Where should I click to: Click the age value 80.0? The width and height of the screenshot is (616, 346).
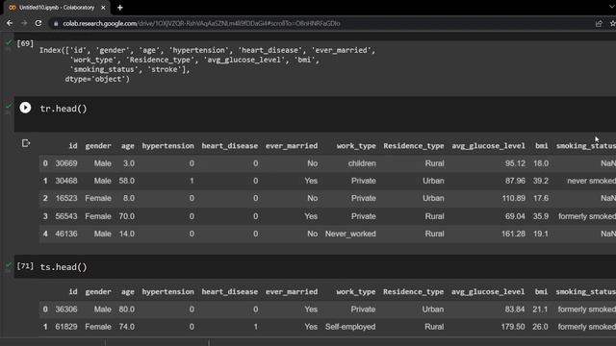pyautogui.click(x=126, y=309)
